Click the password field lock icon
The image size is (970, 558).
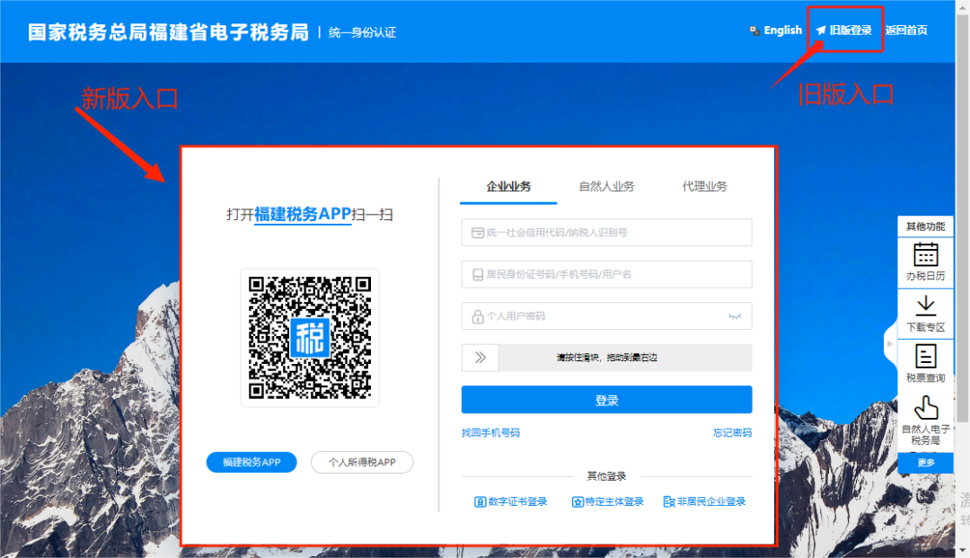478,316
